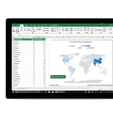The height and width of the screenshot is (113, 113).
Task: Click in the Name Box field
Action: (15, 35)
